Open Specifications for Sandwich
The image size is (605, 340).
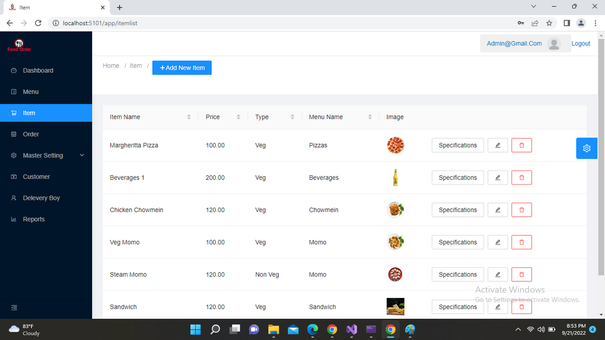458,307
